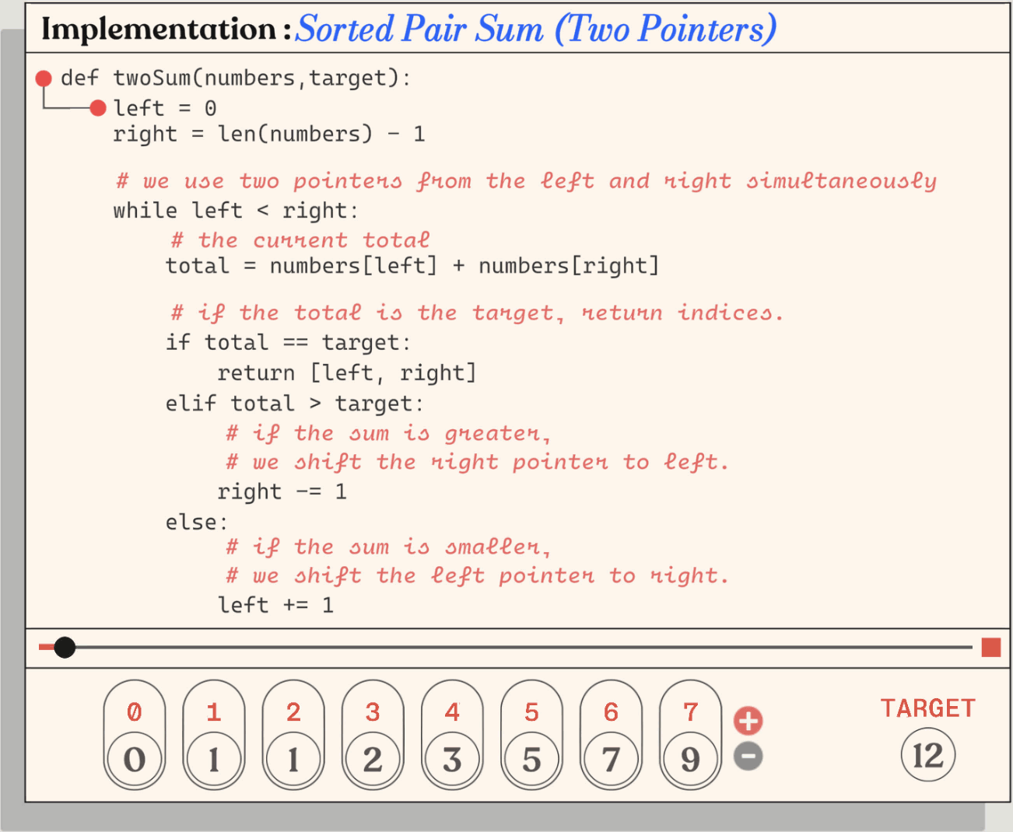1013x832 pixels.
Task: Click the array element with value 5
Action: coord(531,761)
